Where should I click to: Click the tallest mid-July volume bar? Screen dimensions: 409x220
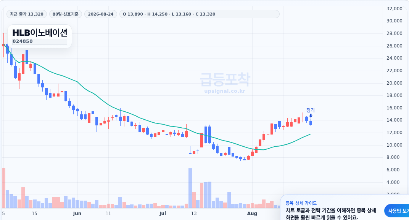(x=190, y=188)
